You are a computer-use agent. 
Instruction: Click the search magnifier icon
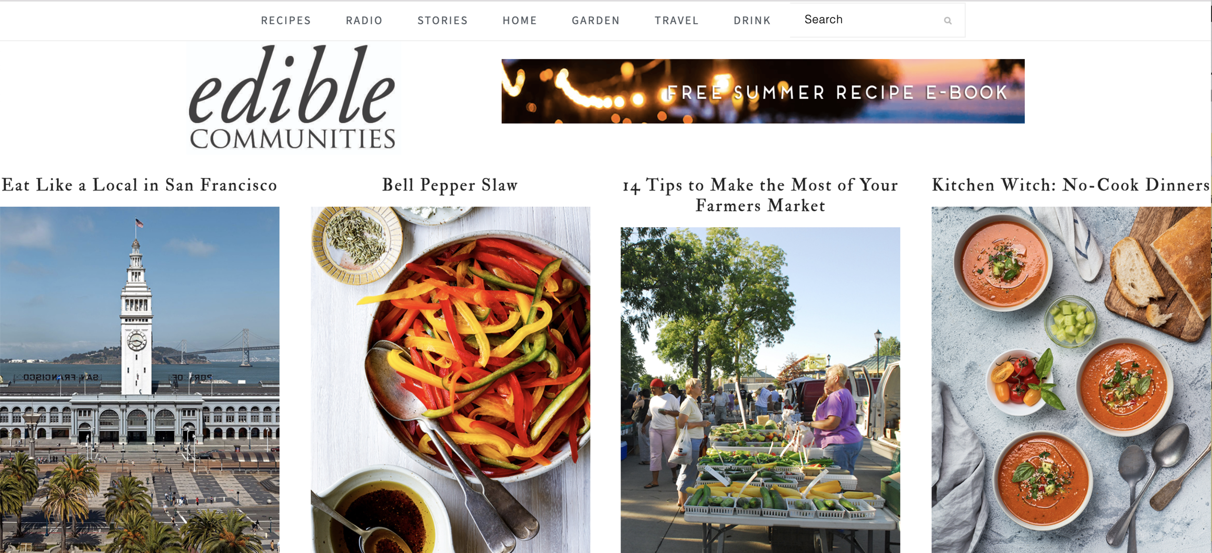coord(947,20)
